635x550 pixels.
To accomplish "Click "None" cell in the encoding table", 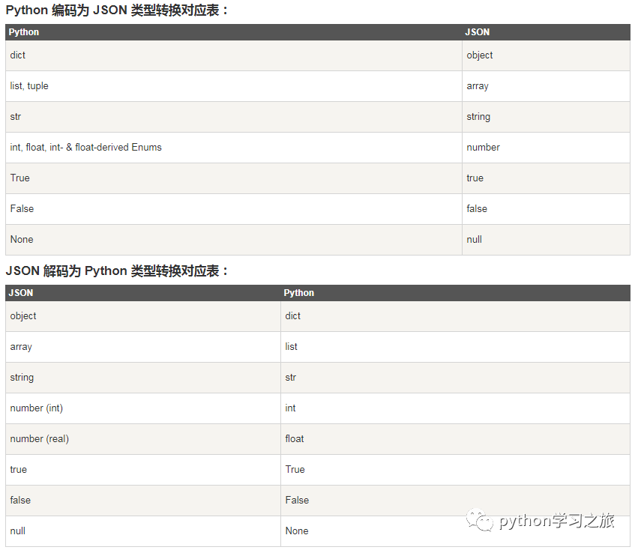I will point(234,240).
